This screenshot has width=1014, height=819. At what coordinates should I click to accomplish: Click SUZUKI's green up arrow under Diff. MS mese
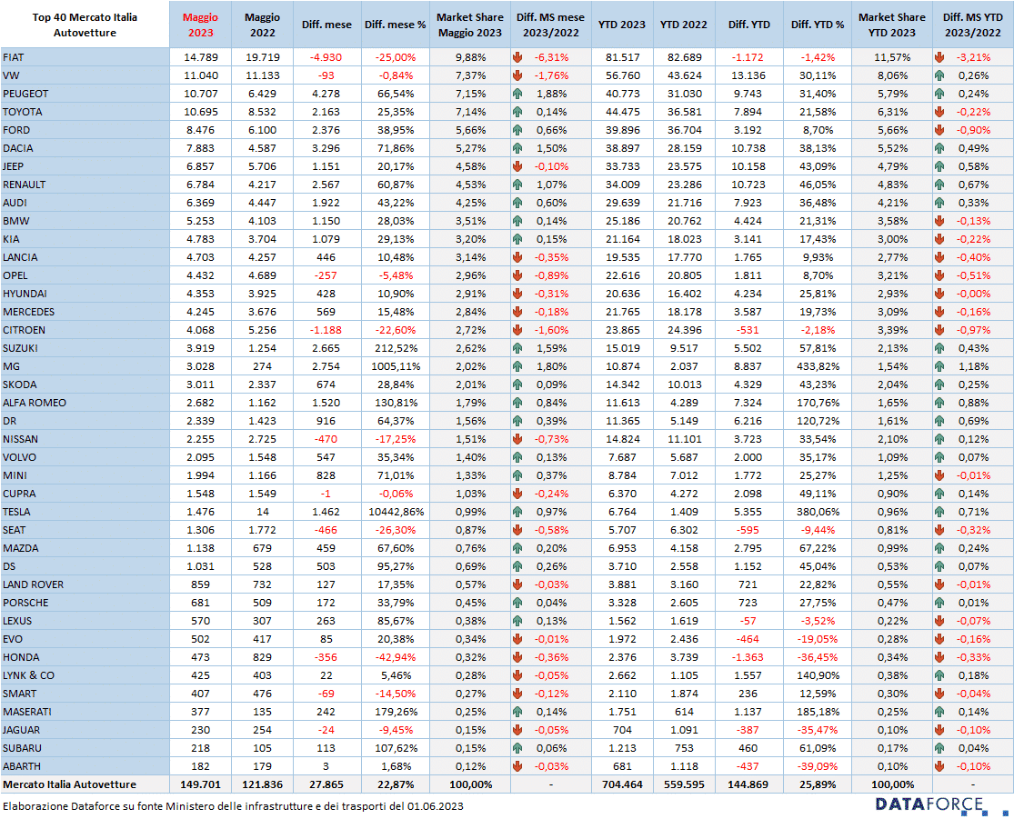tap(517, 348)
